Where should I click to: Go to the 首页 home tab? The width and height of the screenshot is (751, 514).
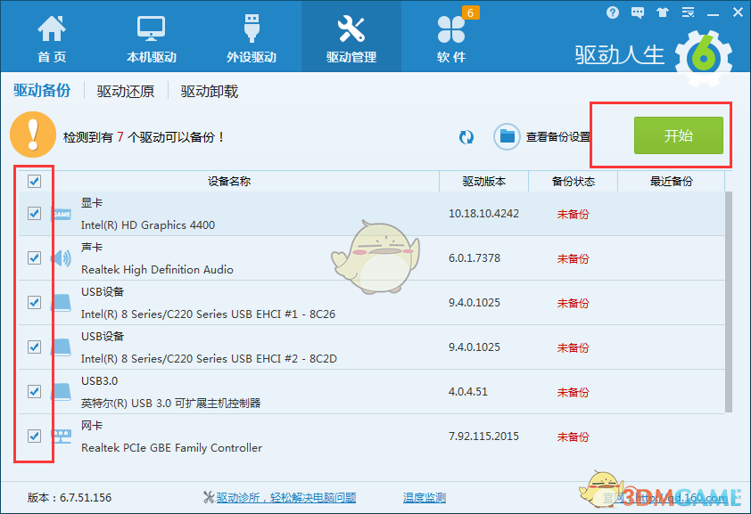52,38
